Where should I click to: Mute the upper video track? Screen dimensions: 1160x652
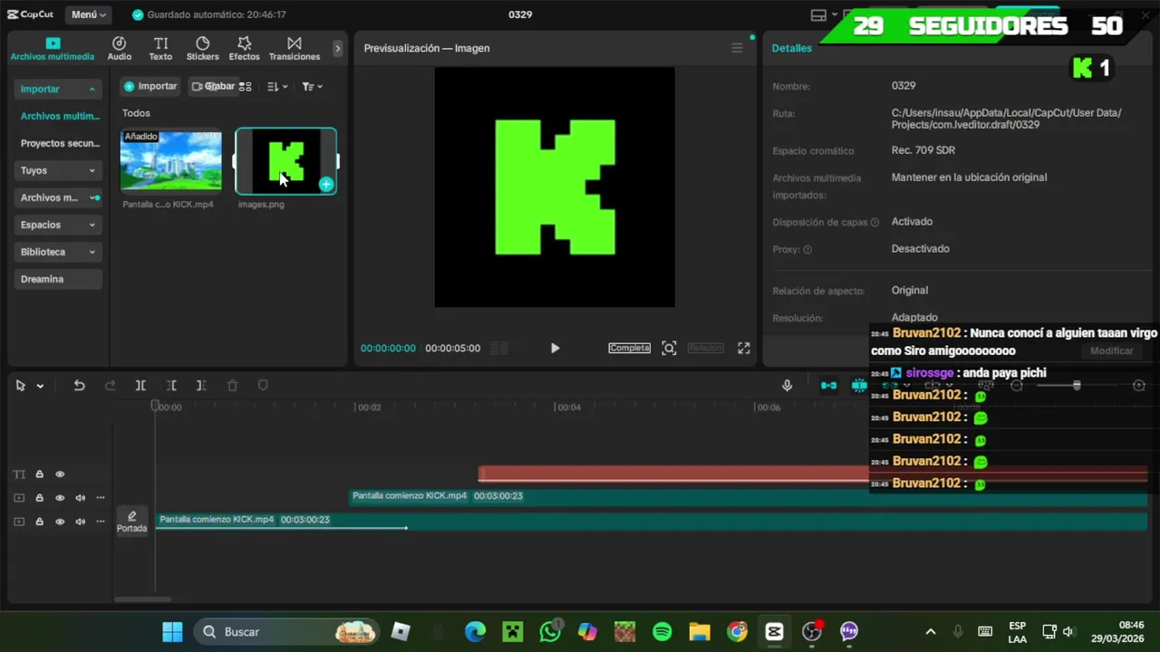pos(81,498)
